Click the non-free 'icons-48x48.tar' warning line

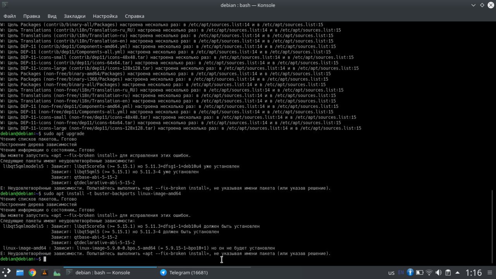(x=178, y=117)
